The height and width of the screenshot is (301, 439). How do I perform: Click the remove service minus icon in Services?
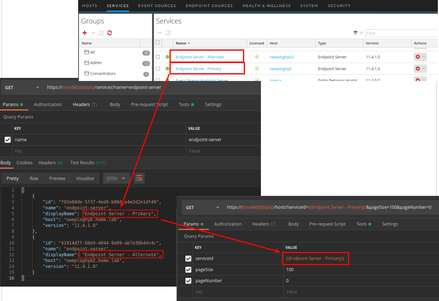point(160,33)
